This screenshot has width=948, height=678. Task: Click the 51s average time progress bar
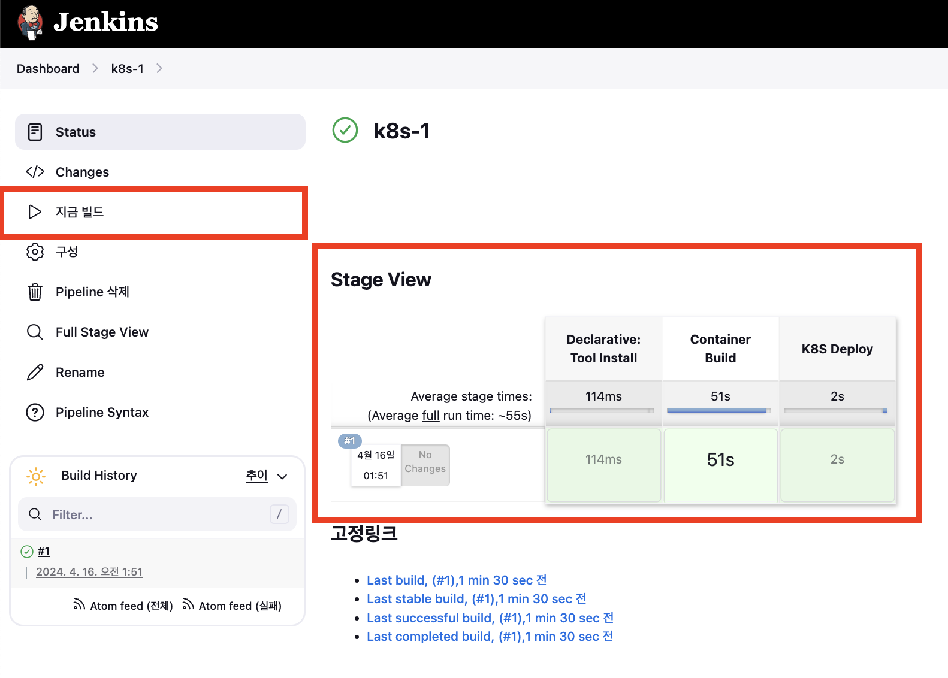(x=718, y=411)
